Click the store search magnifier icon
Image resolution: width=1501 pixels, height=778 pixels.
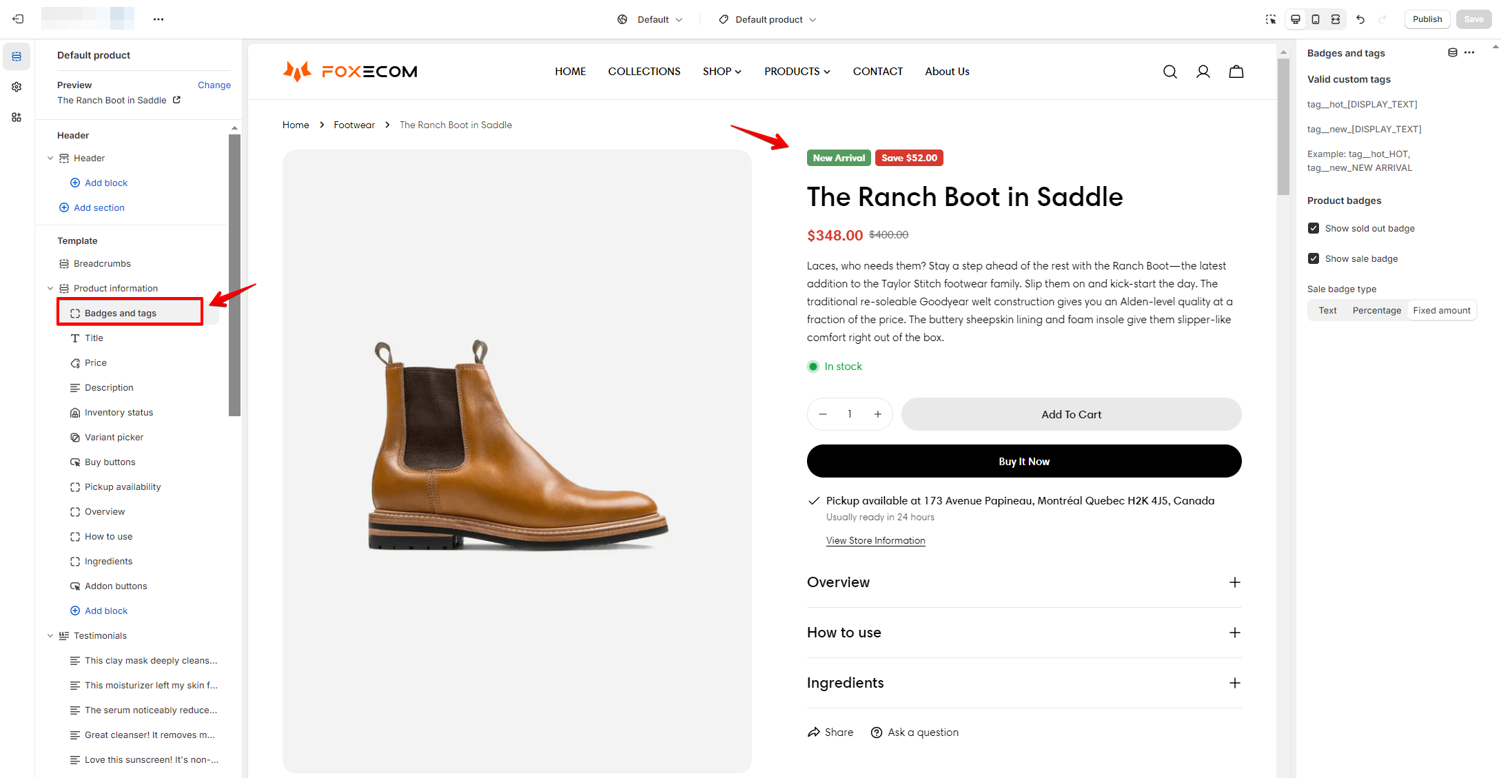1170,72
